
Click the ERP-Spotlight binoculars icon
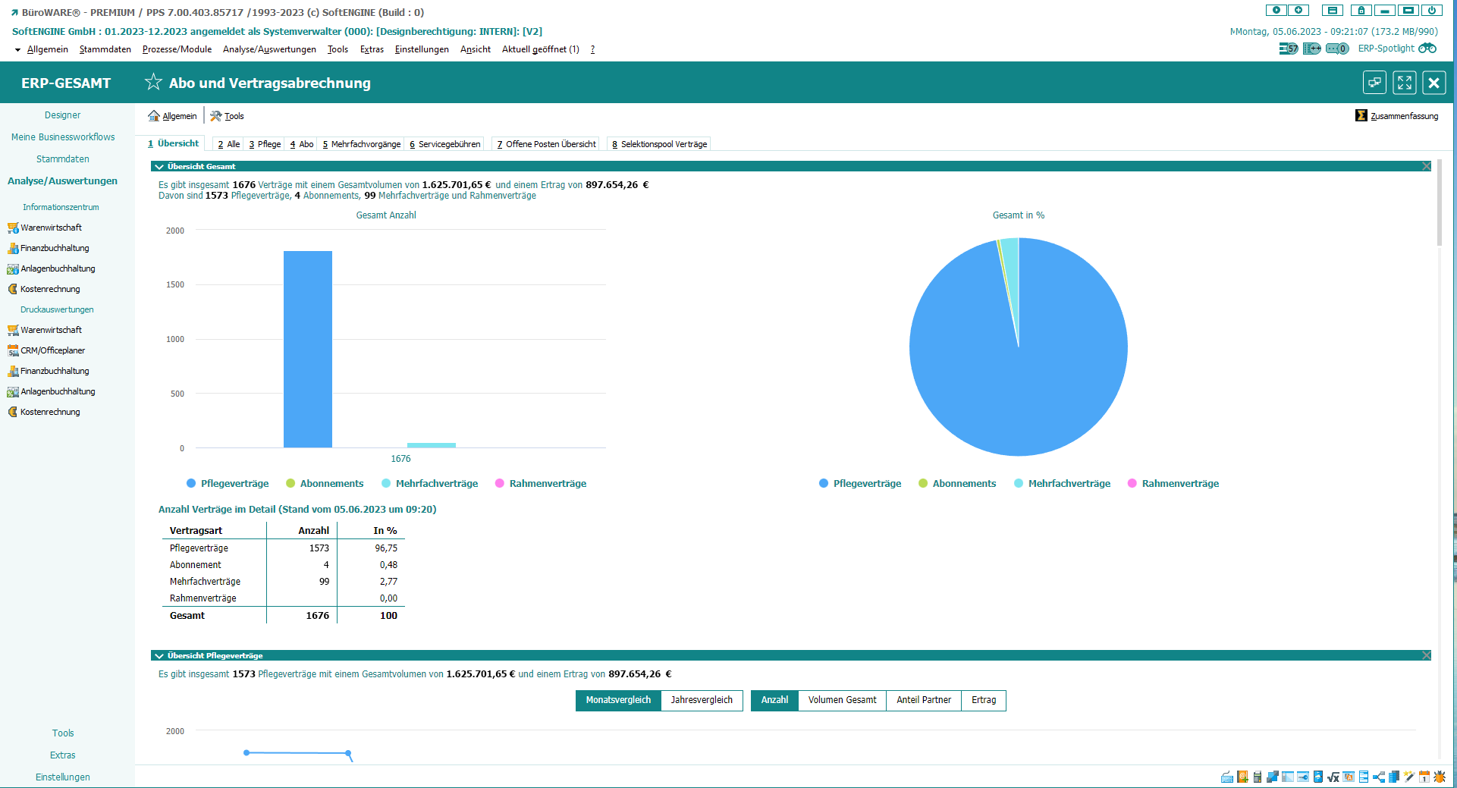click(x=1427, y=49)
